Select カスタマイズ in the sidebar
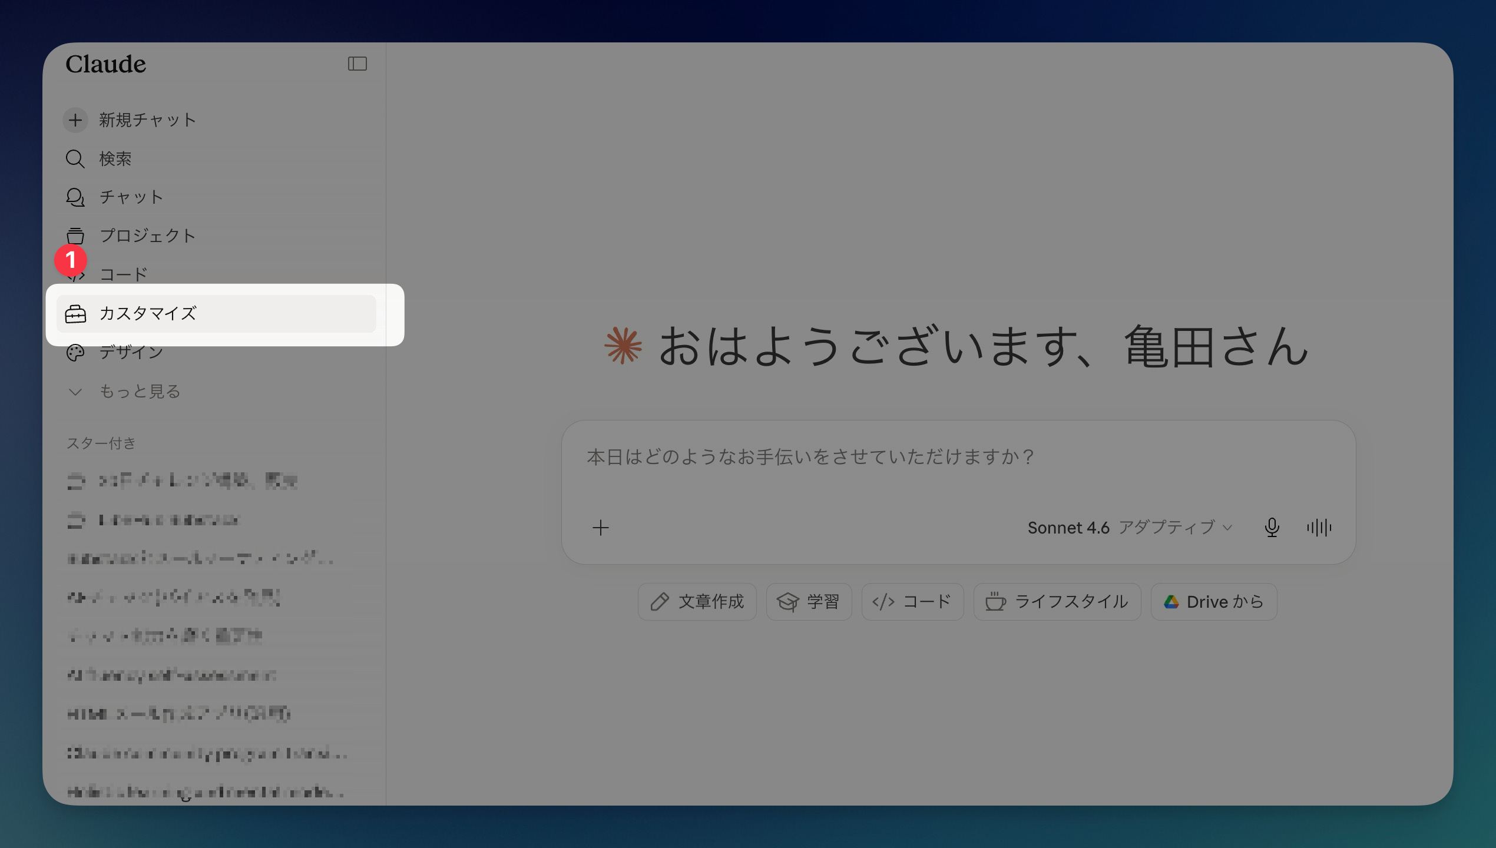This screenshot has width=1496, height=848. point(216,314)
